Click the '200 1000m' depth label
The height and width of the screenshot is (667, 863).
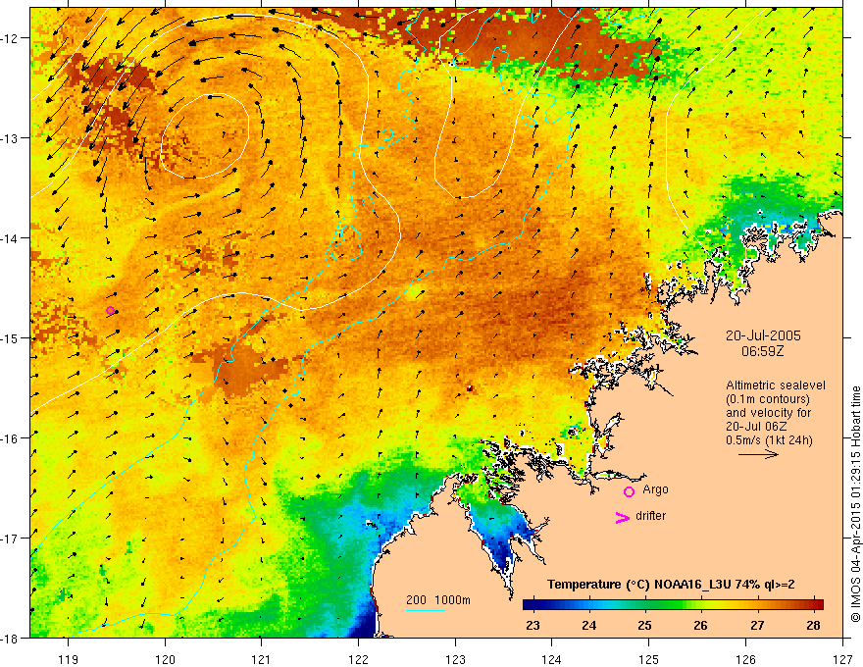click(438, 600)
